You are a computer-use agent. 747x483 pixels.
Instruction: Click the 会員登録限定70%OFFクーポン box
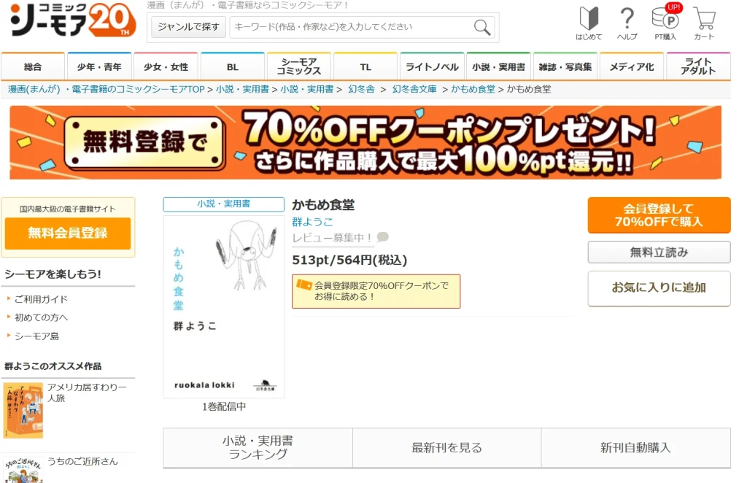pos(376,291)
